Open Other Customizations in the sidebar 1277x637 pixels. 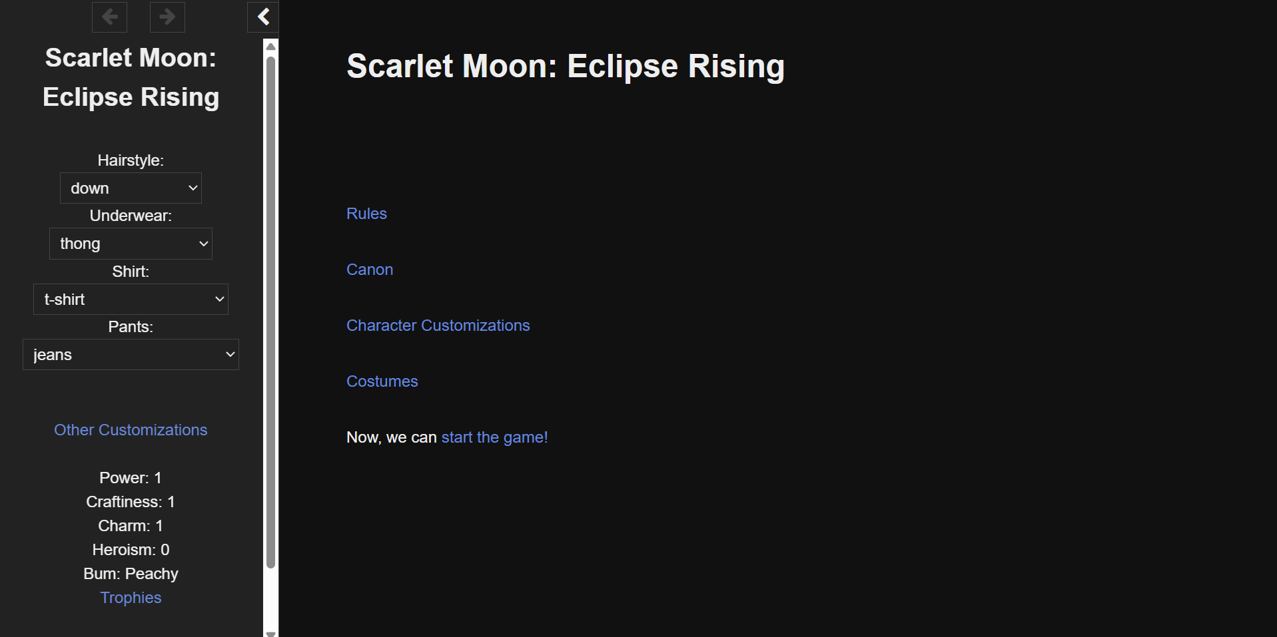[x=131, y=429]
